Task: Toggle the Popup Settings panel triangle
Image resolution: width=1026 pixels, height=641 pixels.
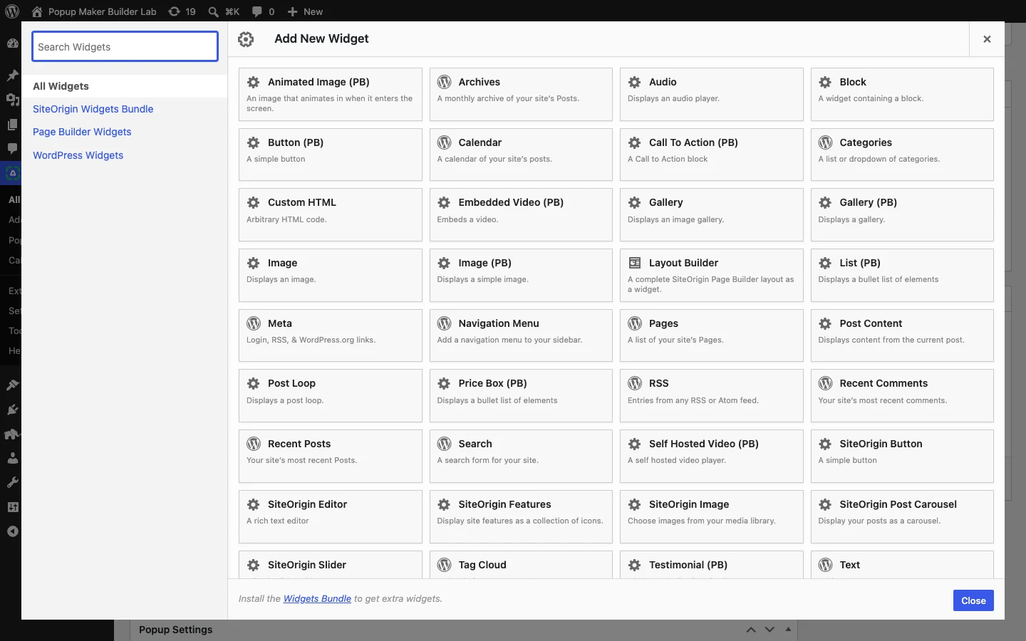Action: point(788,630)
